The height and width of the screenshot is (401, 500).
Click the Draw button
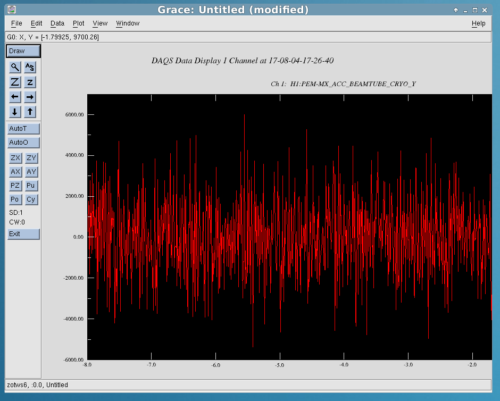click(23, 51)
